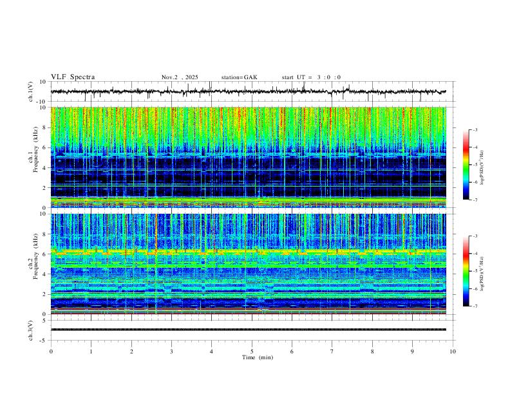Click the ch.1 spectrogram color scale bar

pos(466,165)
